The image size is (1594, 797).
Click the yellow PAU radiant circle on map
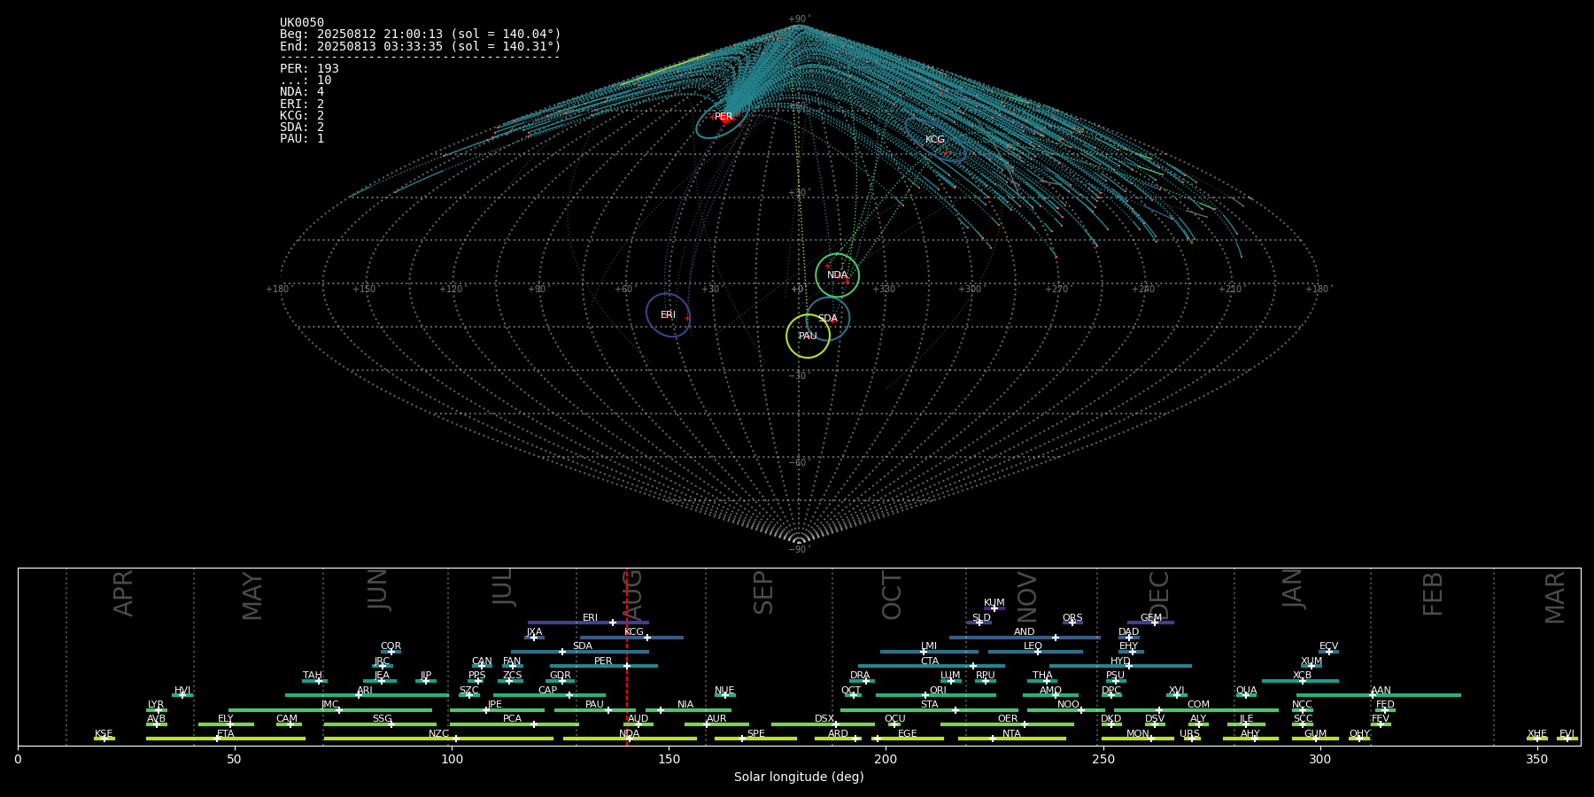coord(808,337)
